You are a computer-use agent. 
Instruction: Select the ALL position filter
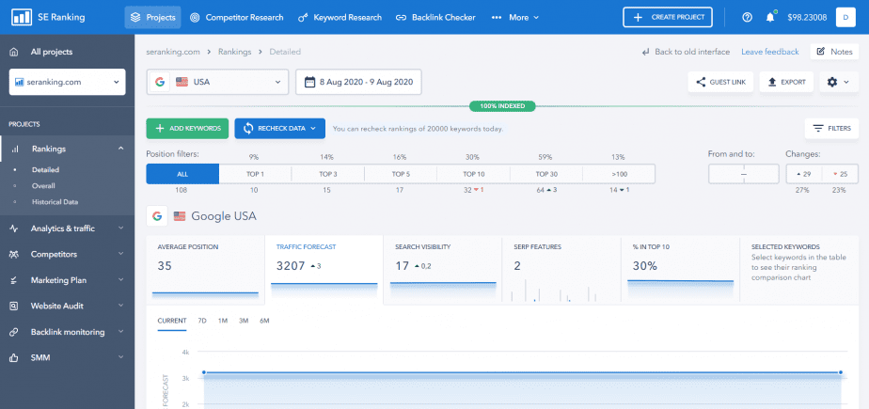point(182,174)
